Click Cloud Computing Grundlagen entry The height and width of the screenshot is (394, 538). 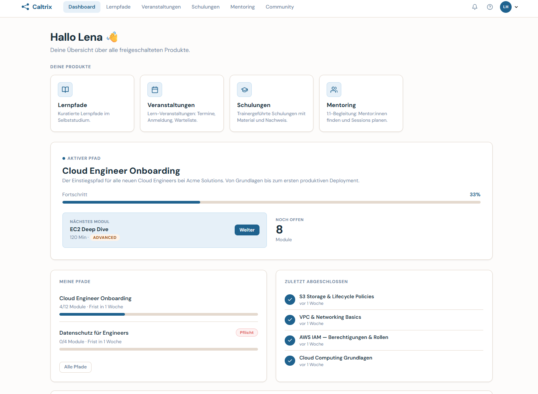point(336,358)
